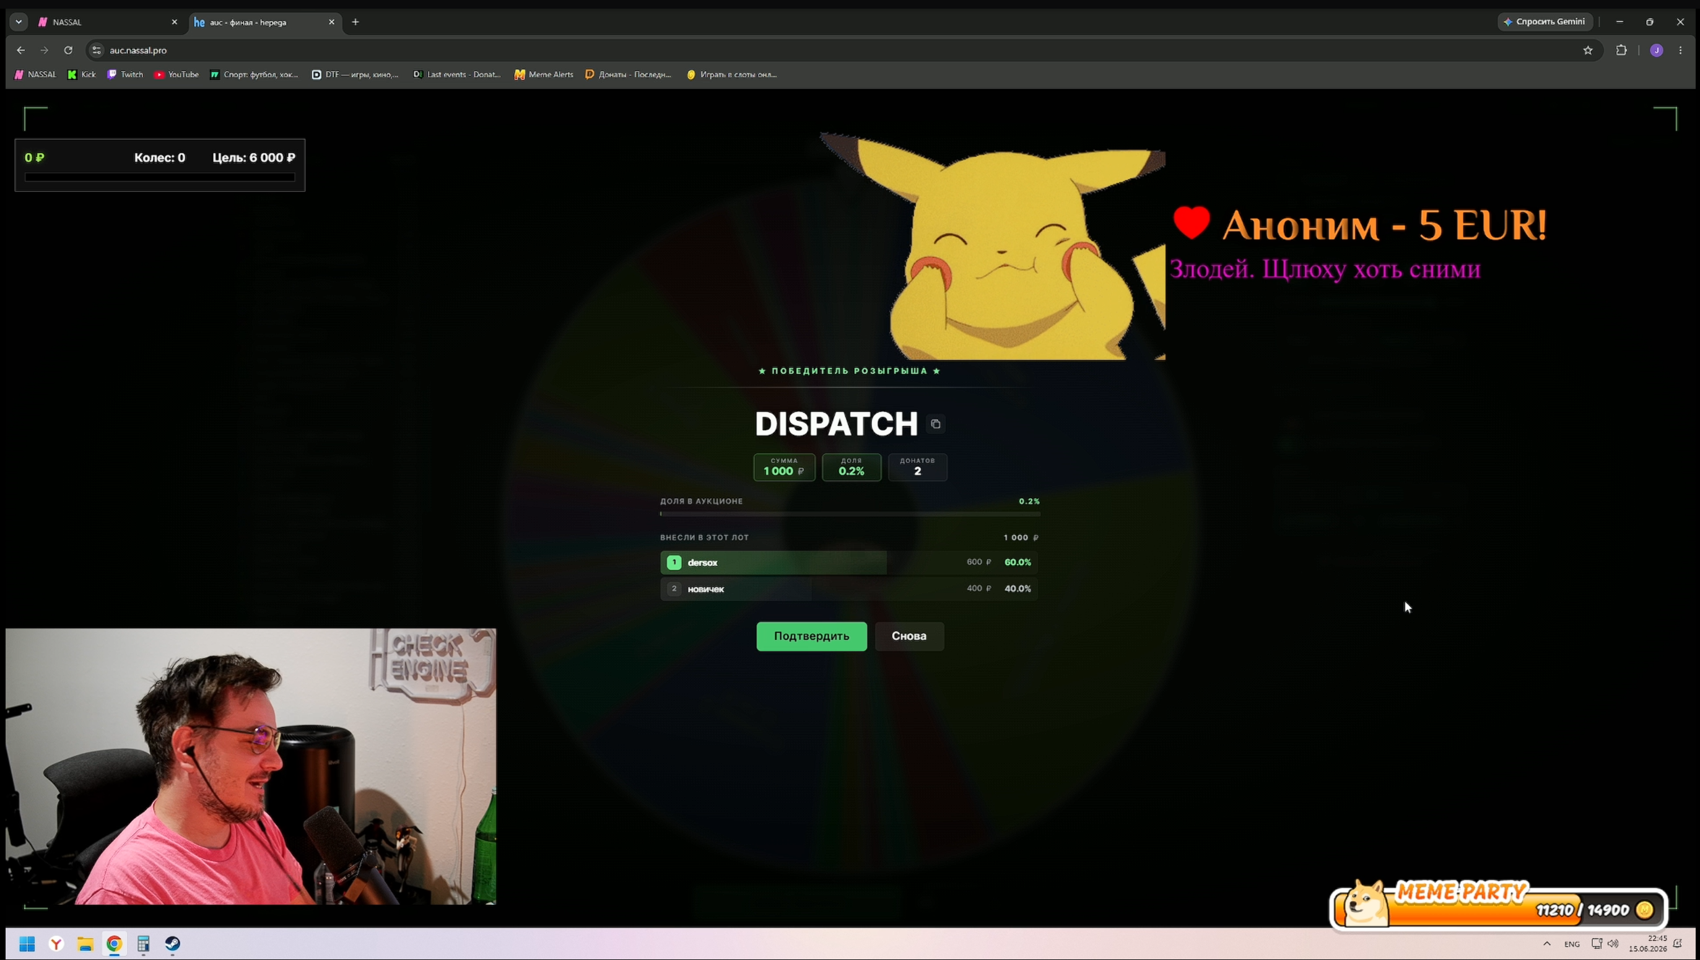Select the новичек donor row
The width and height of the screenshot is (1700, 960).
coord(849,588)
